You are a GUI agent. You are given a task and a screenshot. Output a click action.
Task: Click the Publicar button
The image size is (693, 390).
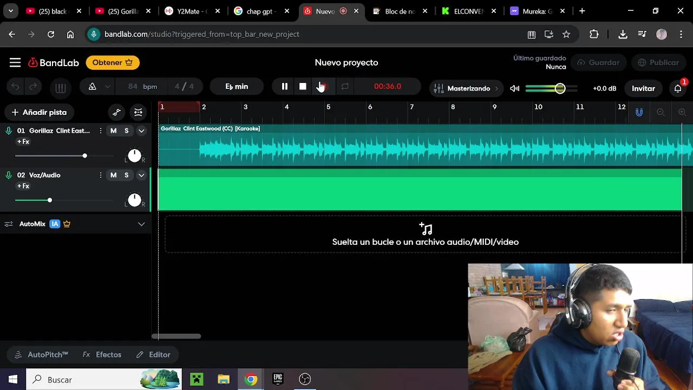658,63
